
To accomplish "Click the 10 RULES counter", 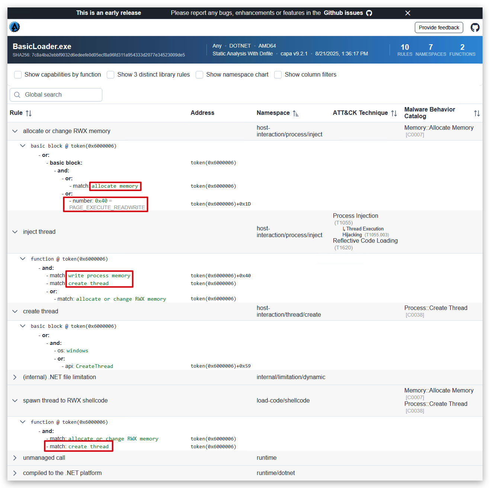I will 405,50.
